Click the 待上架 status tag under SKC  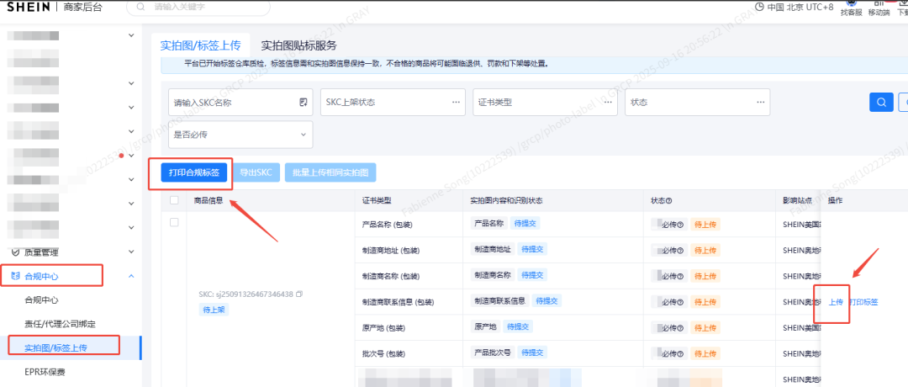[214, 310]
